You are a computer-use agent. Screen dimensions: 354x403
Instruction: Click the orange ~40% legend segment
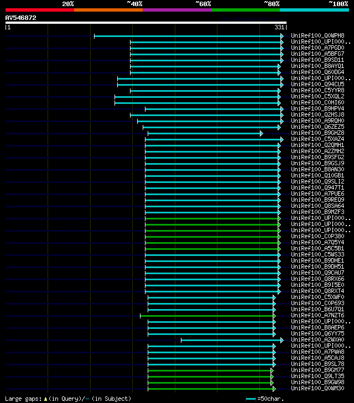click(108, 10)
